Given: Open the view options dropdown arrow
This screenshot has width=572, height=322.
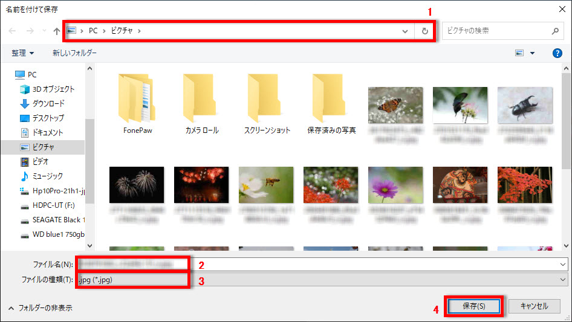Looking at the screenshot, I should 533,53.
